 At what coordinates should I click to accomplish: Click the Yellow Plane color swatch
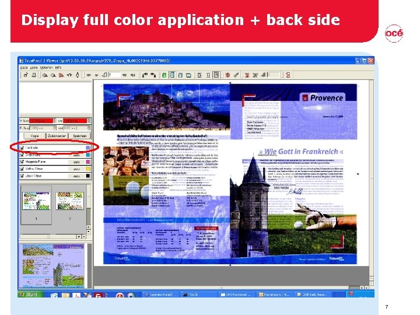pos(88,169)
